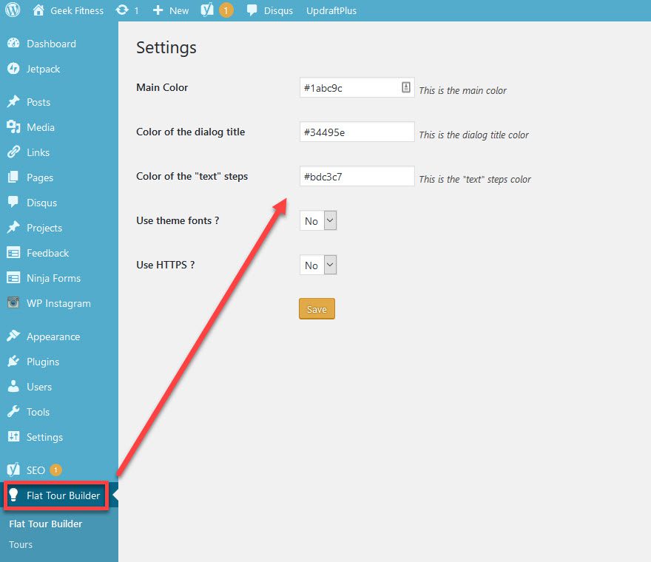Click the Save button
The width and height of the screenshot is (651, 562).
[317, 308]
